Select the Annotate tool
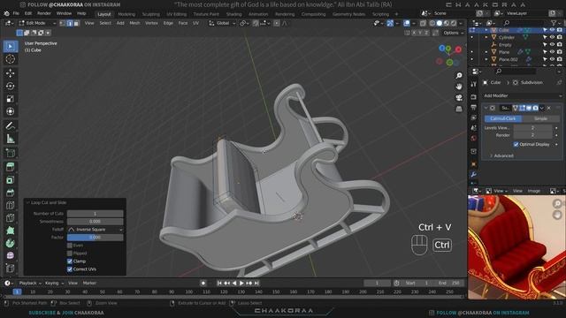Image resolution: width=566 pixels, height=318 pixels. point(10,125)
